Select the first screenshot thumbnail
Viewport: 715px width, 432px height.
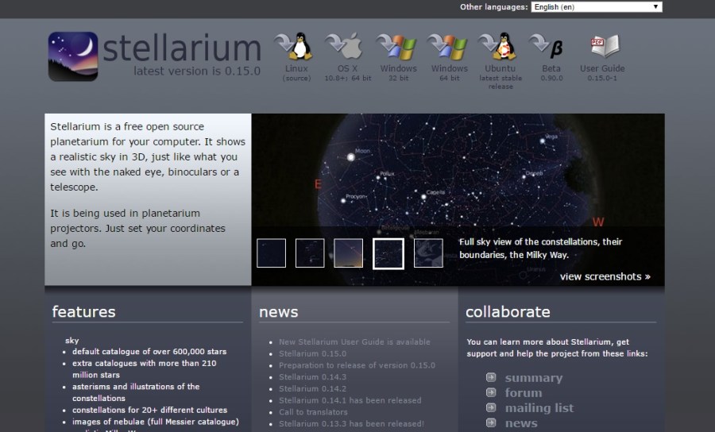pos(272,253)
